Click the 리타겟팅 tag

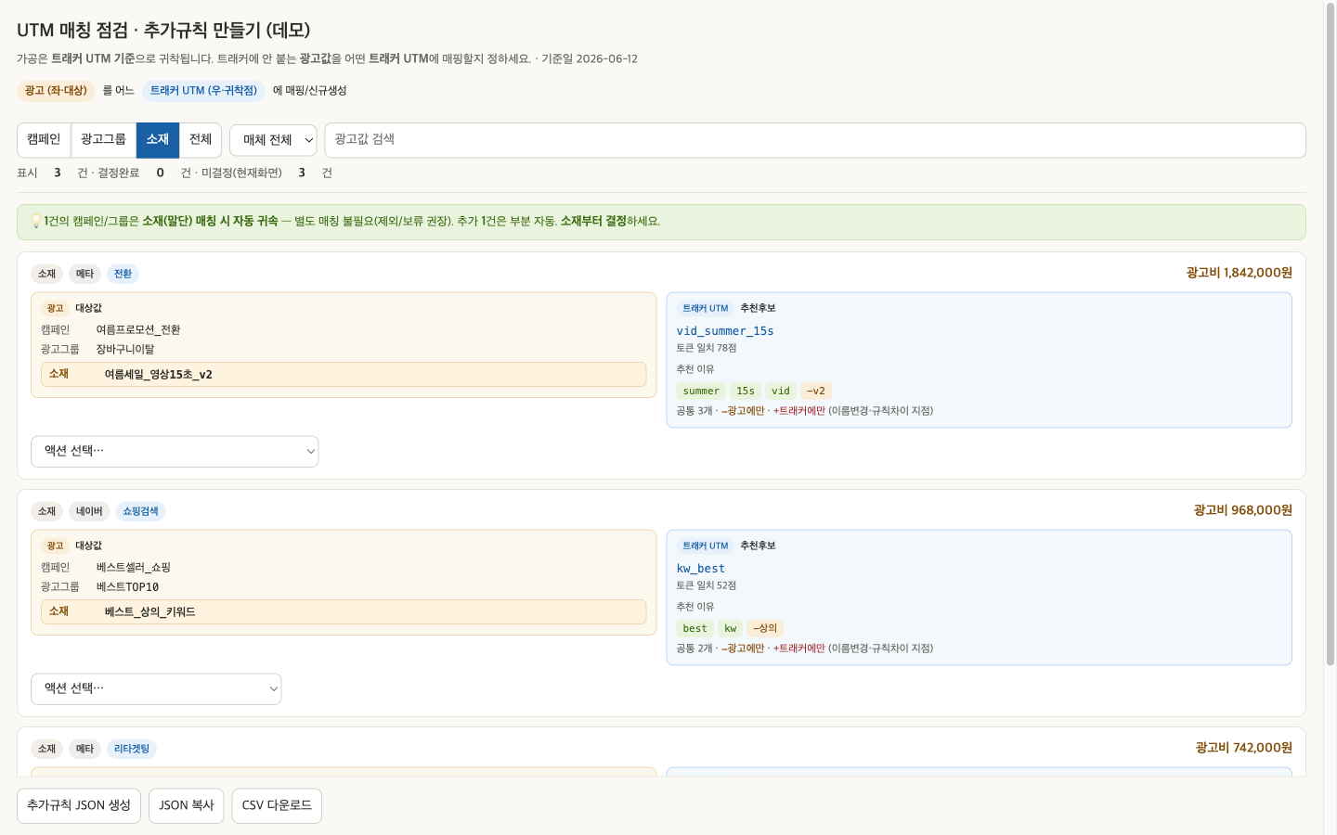pos(132,749)
